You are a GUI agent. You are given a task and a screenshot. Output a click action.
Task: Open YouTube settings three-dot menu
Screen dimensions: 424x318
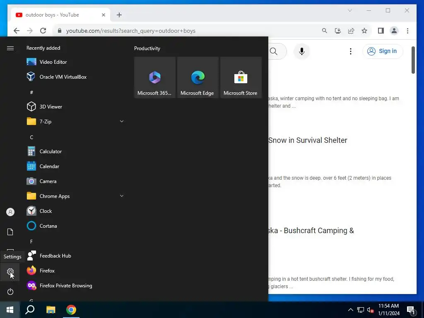[350, 51]
